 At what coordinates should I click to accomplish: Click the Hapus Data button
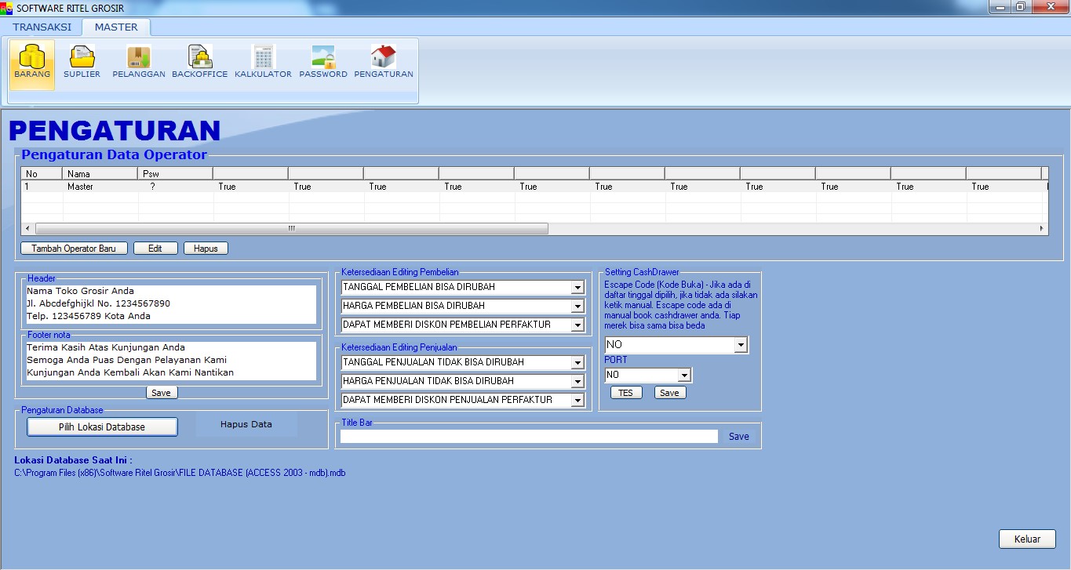[246, 425]
